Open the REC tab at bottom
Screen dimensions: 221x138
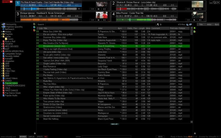pyautogui.click(x=46, y=137)
